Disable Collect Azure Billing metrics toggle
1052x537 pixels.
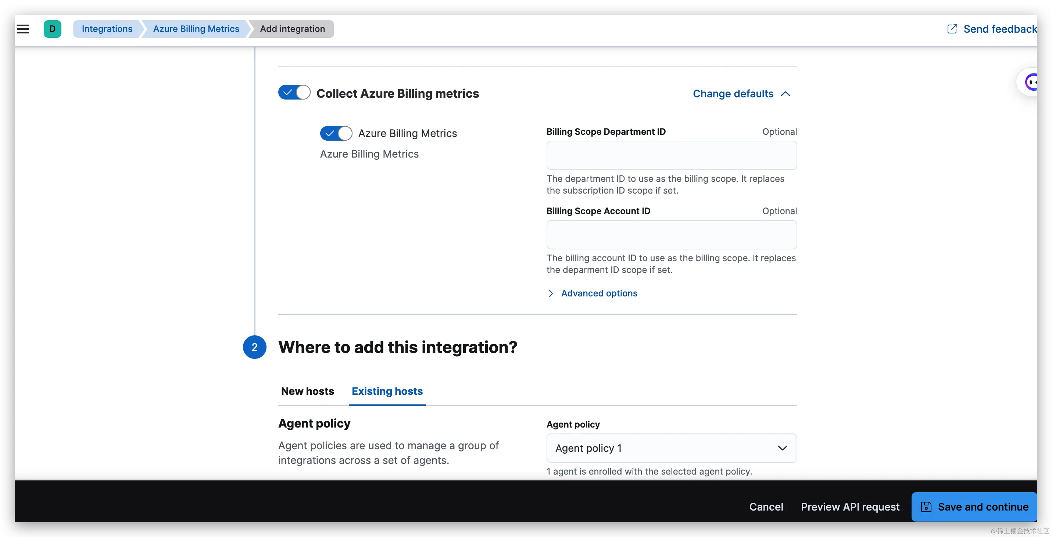tap(294, 93)
